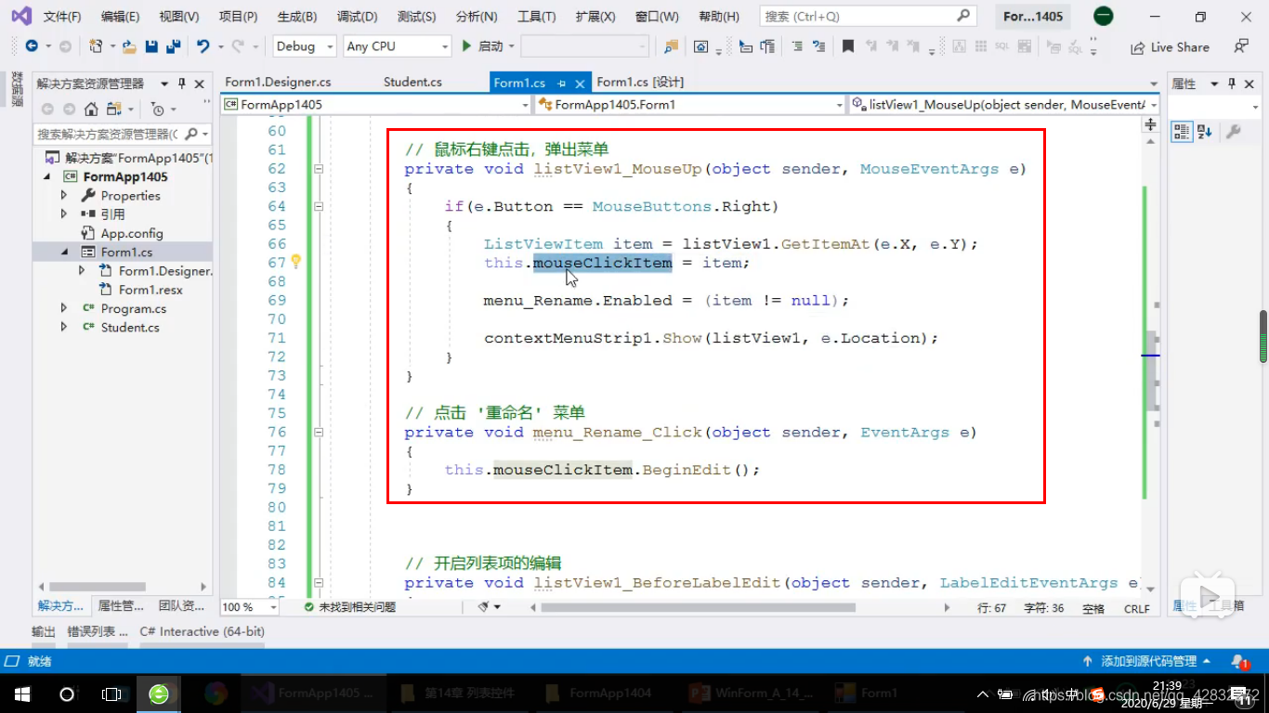The width and height of the screenshot is (1269, 713).
Task: Click 添加到源代码管理 in status bar
Action: pos(1146,662)
